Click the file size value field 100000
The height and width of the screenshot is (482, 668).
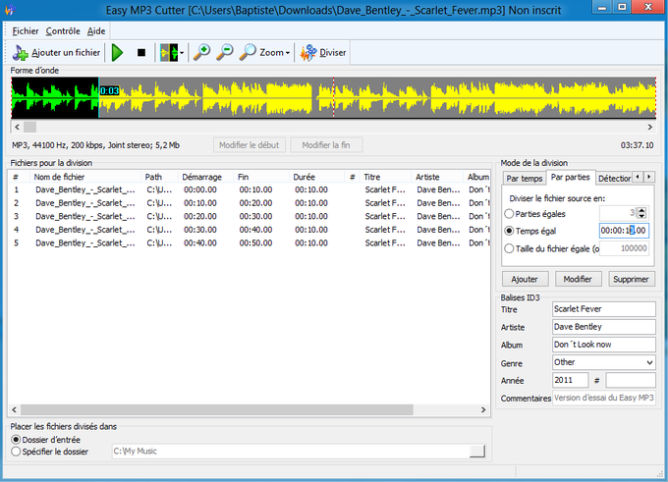(624, 248)
